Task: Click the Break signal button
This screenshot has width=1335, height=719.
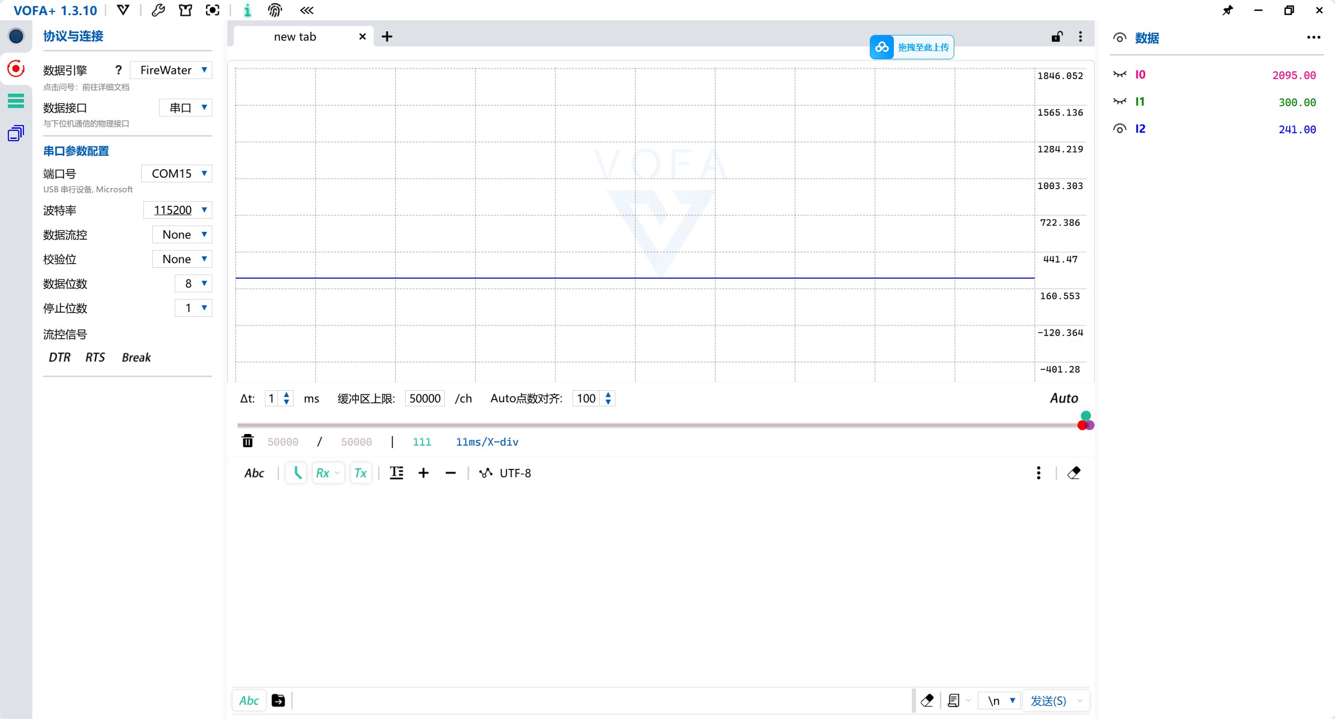Action: pos(136,357)
